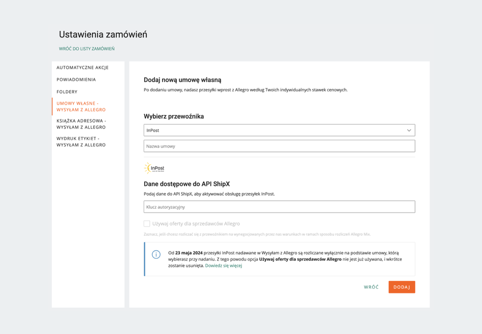Click the Wróć button beside Dodaj
Screen dimensions: 482x334
pos(371,287)
